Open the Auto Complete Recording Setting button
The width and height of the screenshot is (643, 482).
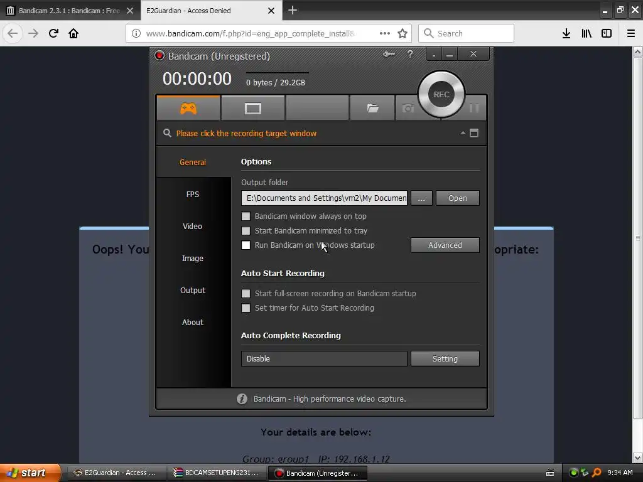445,358
